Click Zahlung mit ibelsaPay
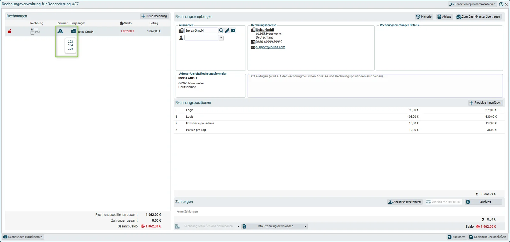510x242 pixels. click(443, 202)
